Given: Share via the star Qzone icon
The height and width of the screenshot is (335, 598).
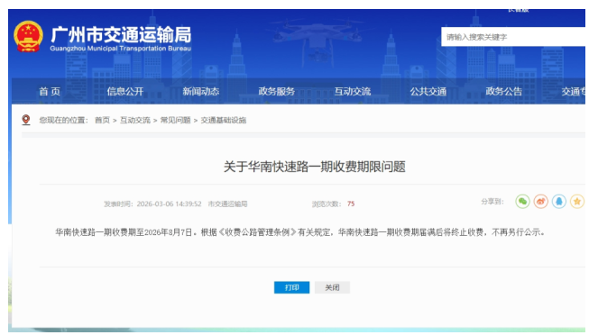Looking at the screenshot, I should coord(577,202).
